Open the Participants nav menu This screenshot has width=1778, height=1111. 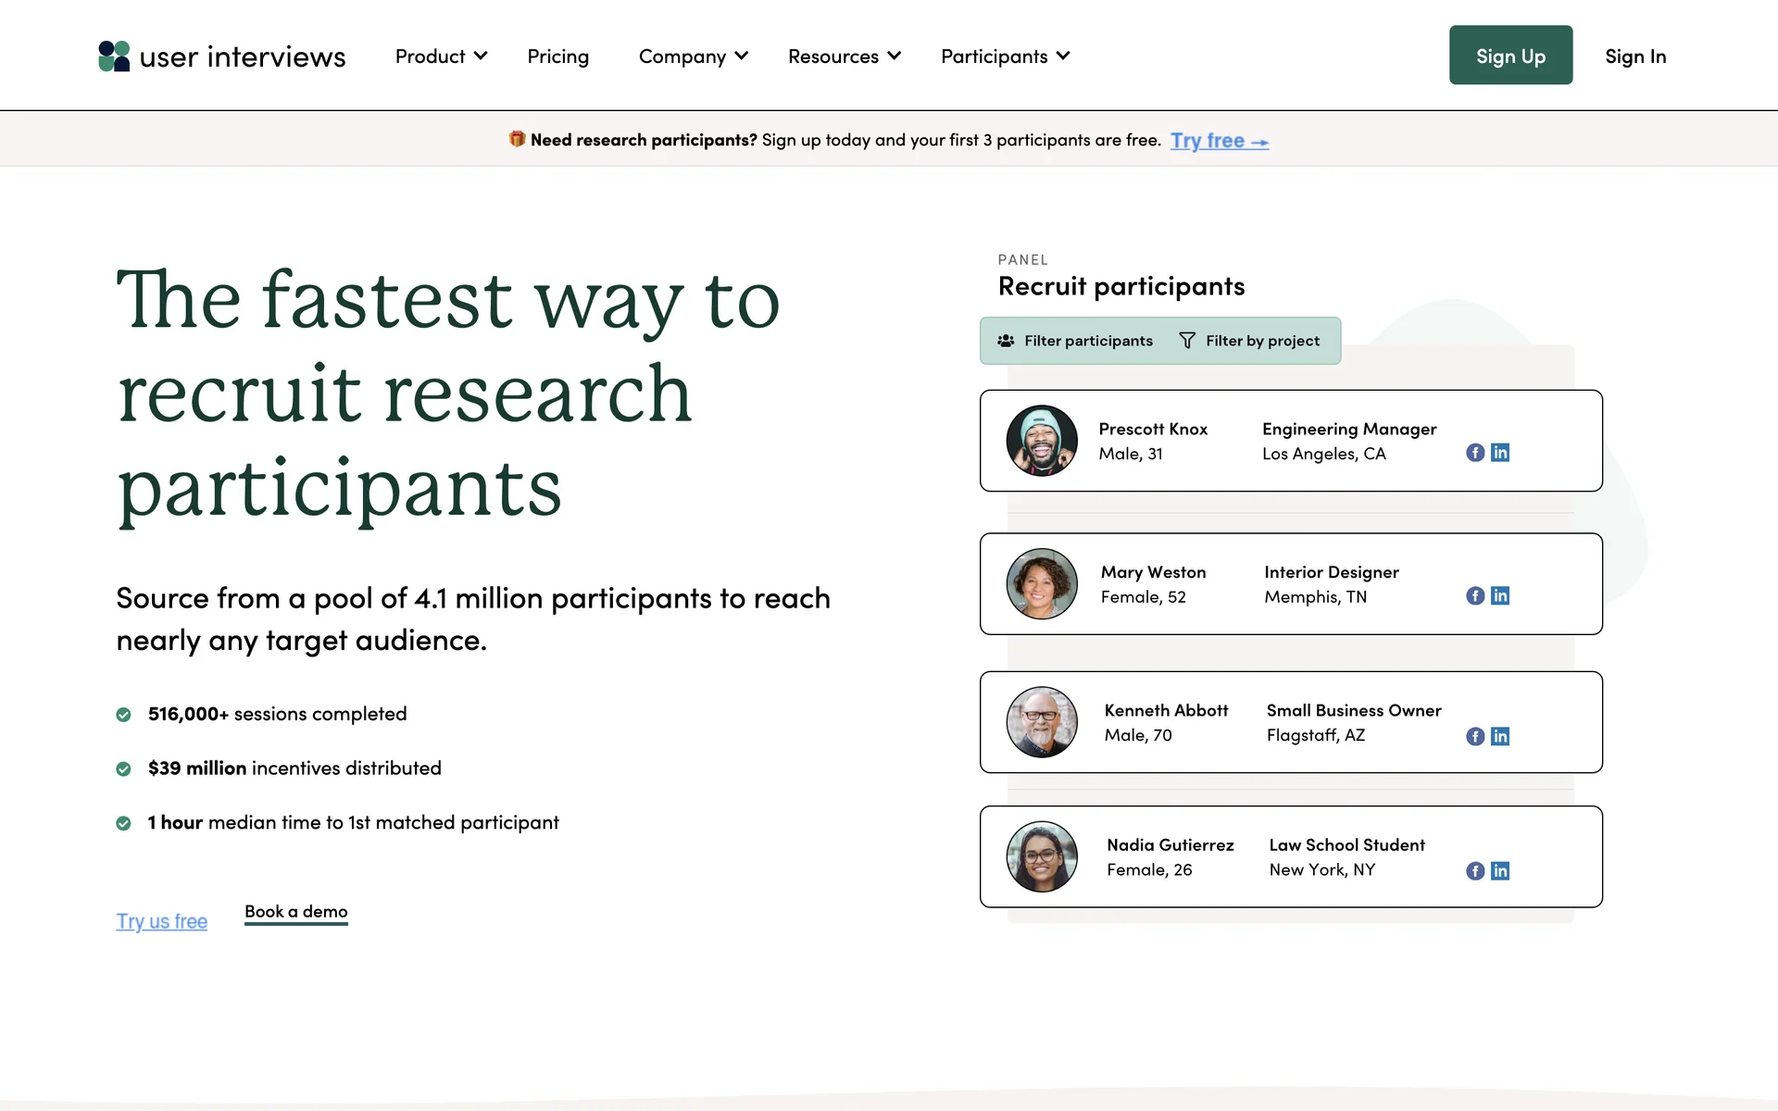[1005, 56]
